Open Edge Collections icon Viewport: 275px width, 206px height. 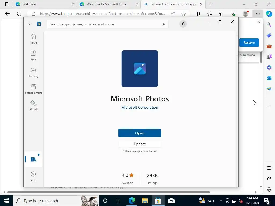click(x=221, y=14)
